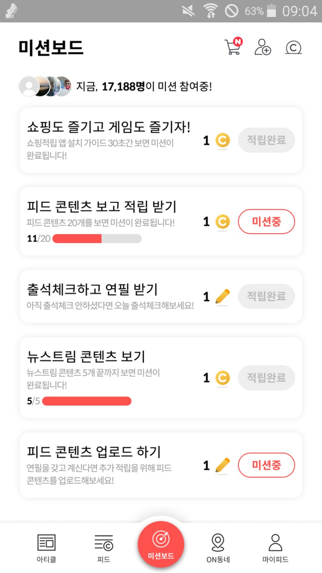Open the coin balance icon
This screenshot has height=573, width=322.
click(x=293, y=47)
